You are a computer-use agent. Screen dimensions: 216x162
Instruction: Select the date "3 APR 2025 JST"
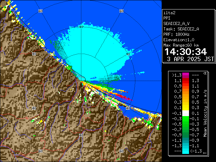pyautogui.click(x=190, y=59)
